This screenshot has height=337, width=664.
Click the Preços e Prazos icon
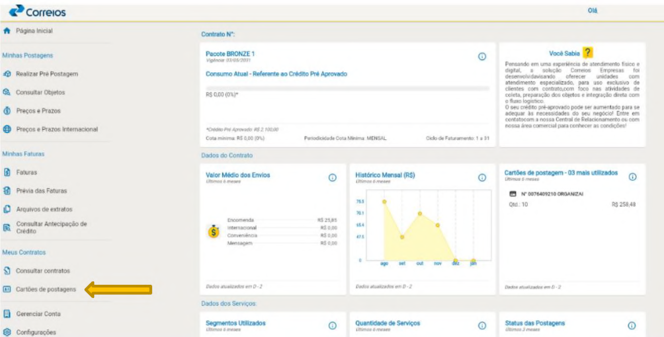point(7,111)
